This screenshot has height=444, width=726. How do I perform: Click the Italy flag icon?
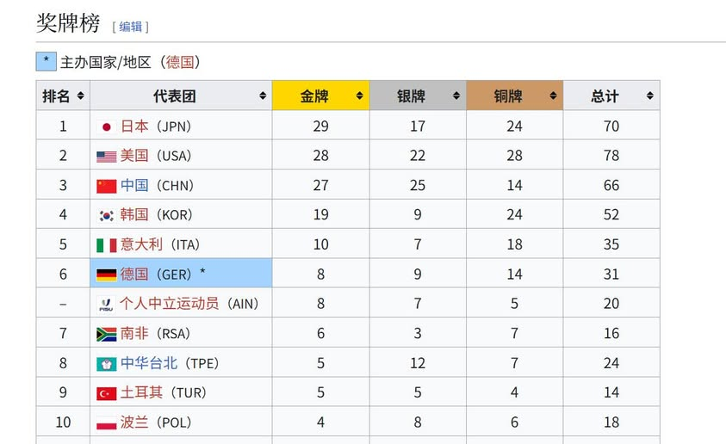click(x=107, y=245)
